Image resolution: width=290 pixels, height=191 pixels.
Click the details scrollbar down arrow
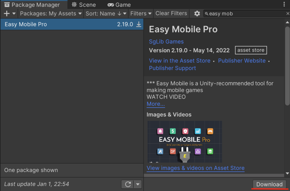point(287,173)
